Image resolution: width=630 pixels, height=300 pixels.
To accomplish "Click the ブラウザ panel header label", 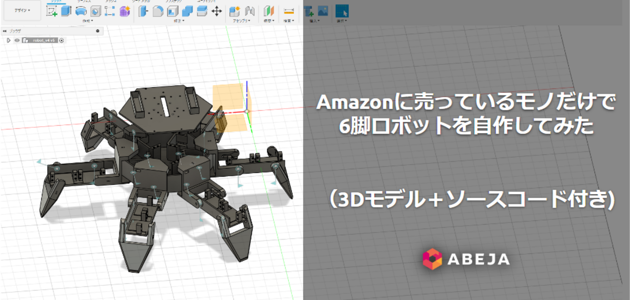I will tap(16, 30).
